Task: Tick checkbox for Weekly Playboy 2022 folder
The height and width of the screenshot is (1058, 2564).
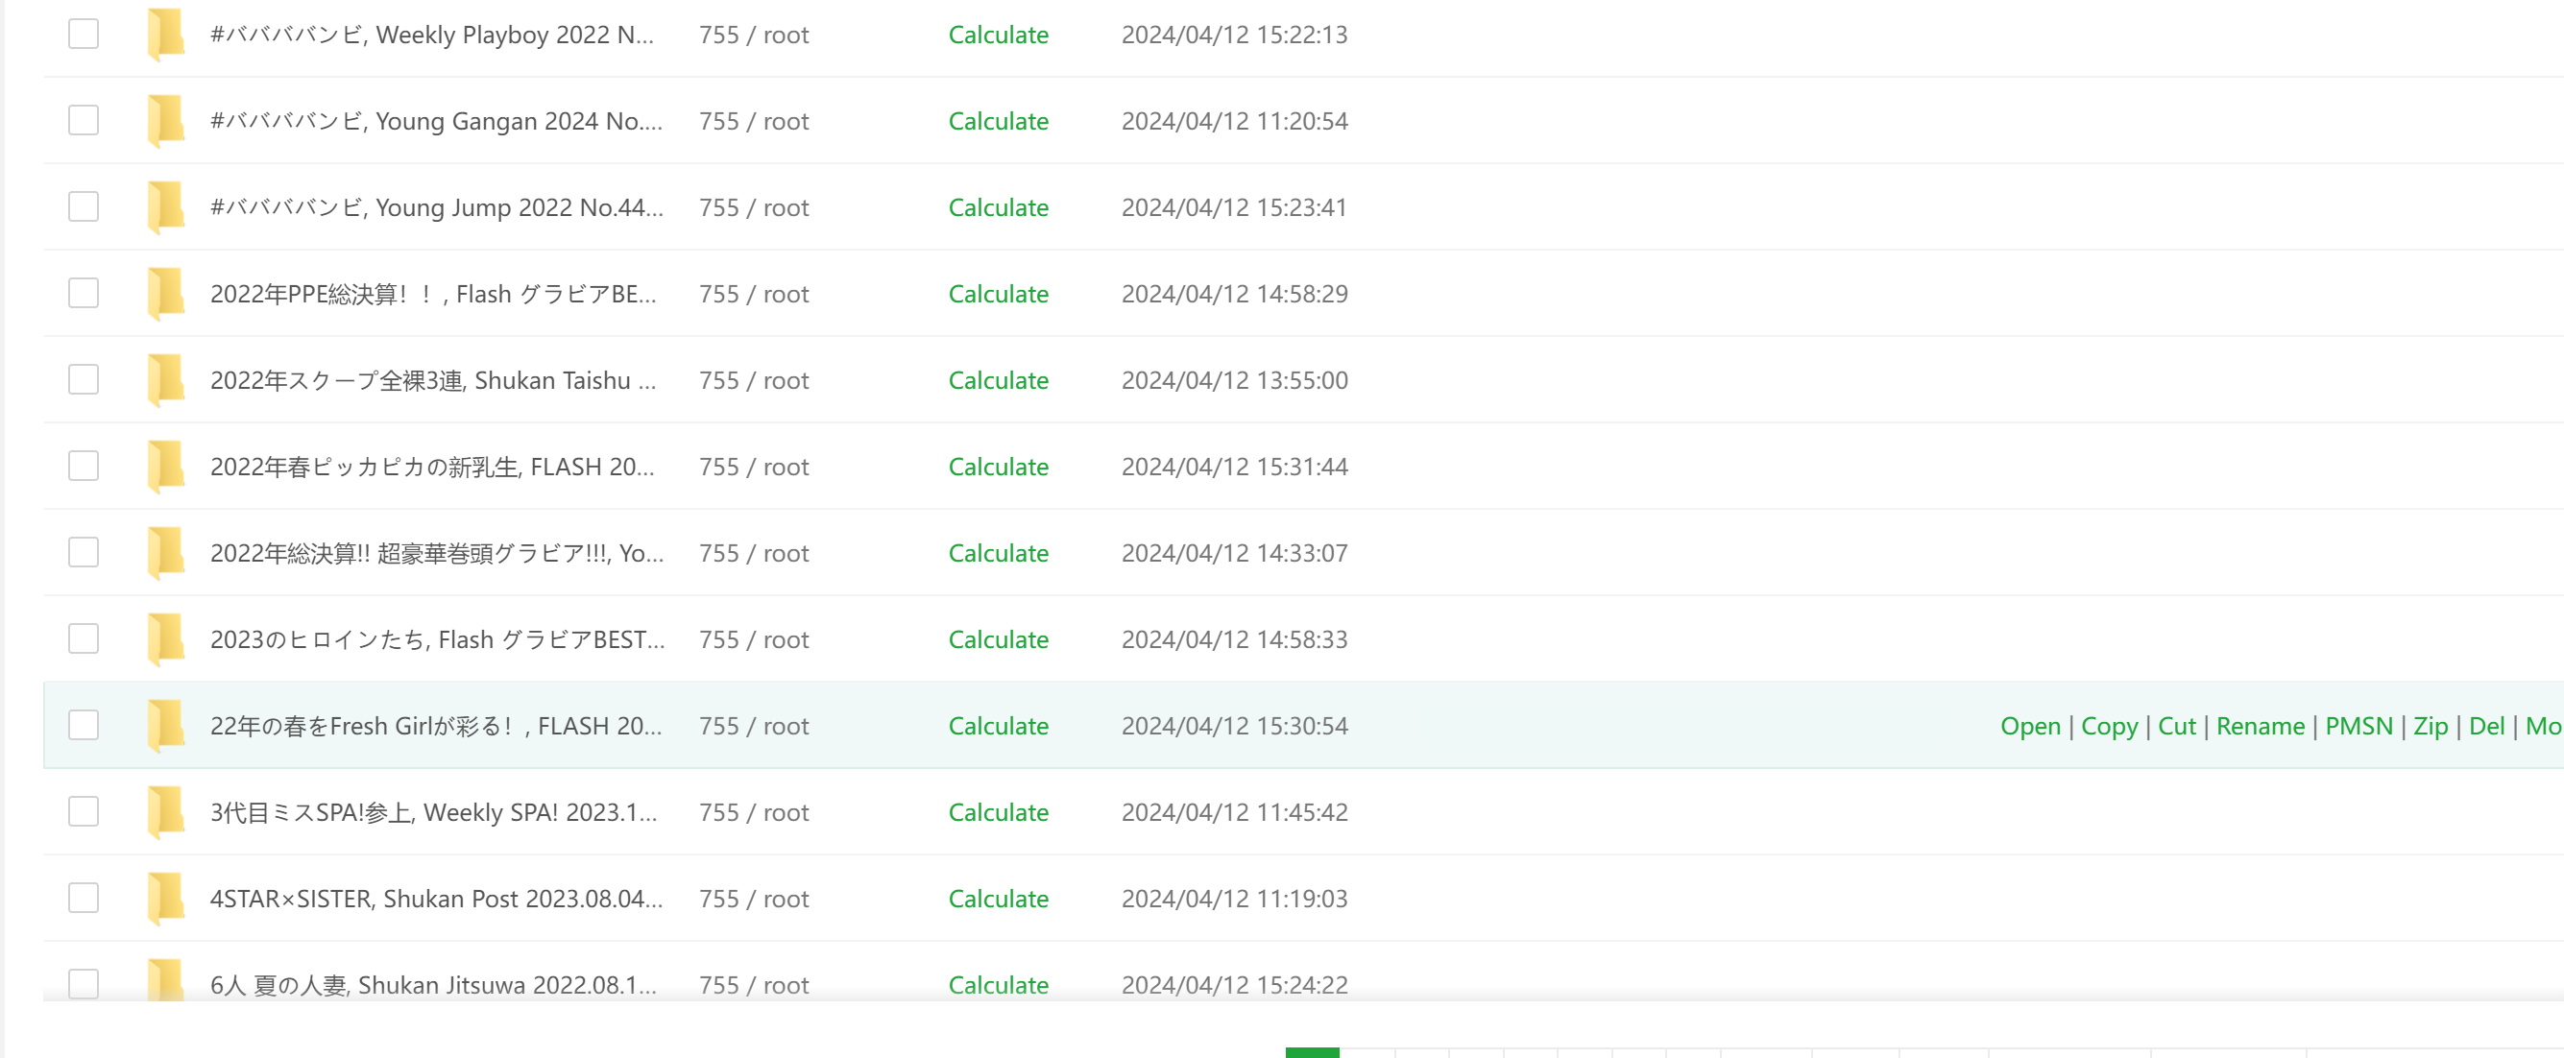Action: [84, 34]
